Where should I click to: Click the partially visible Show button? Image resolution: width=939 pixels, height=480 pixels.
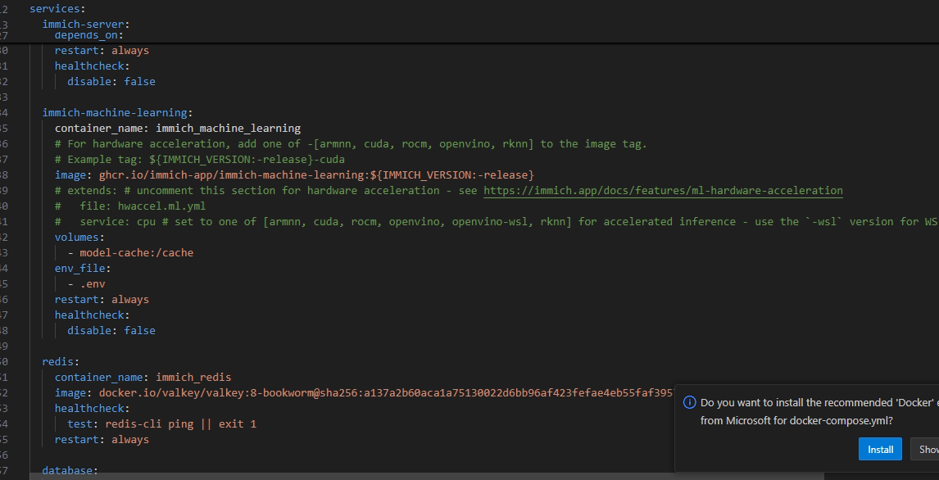click(x=927, y=449)
